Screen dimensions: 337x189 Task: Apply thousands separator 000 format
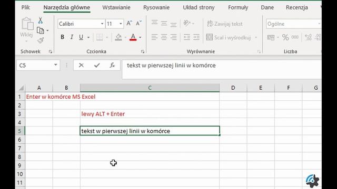click(x=295, y=37)
